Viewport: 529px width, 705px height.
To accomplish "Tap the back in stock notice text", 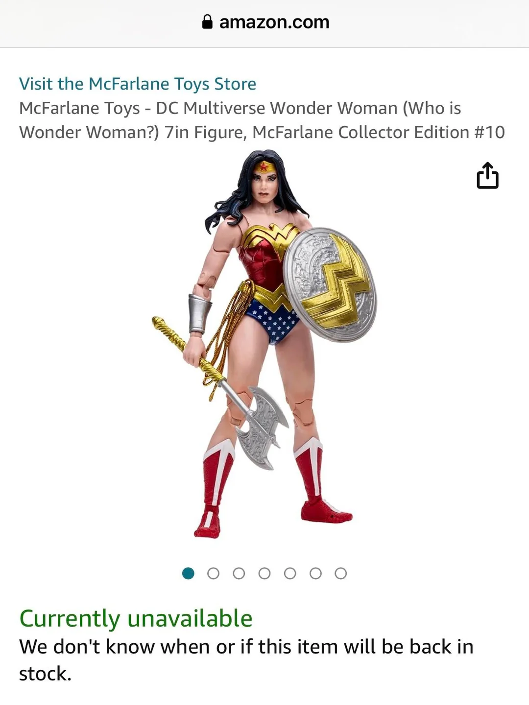I will click(246, 660).
